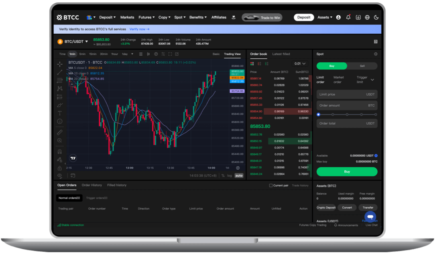Open the Filled history tab
The width and height of the screenshot is (435, 256).
tap(117, 185)
